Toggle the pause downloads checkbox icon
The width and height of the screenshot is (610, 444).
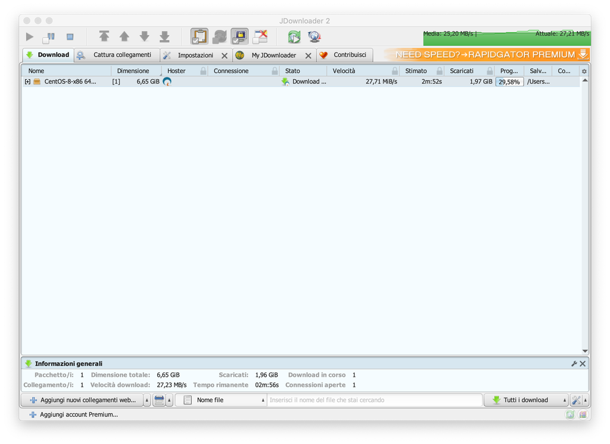coord(49,37)
